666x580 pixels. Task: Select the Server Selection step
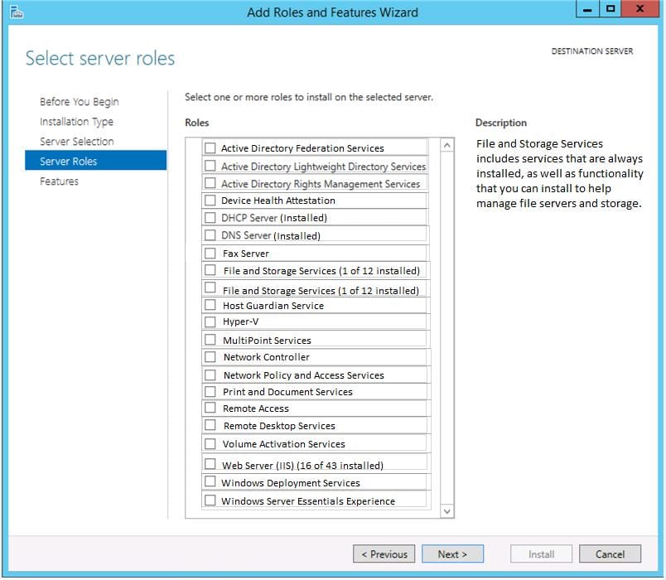[77, 142]
